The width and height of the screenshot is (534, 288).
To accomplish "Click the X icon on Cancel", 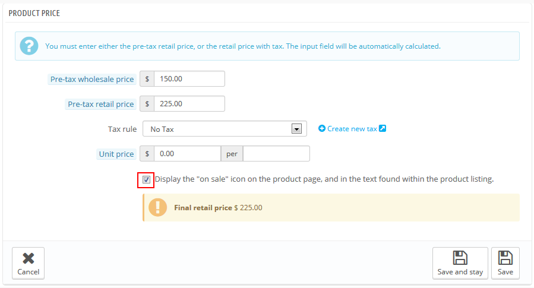I will click(29, 258).
